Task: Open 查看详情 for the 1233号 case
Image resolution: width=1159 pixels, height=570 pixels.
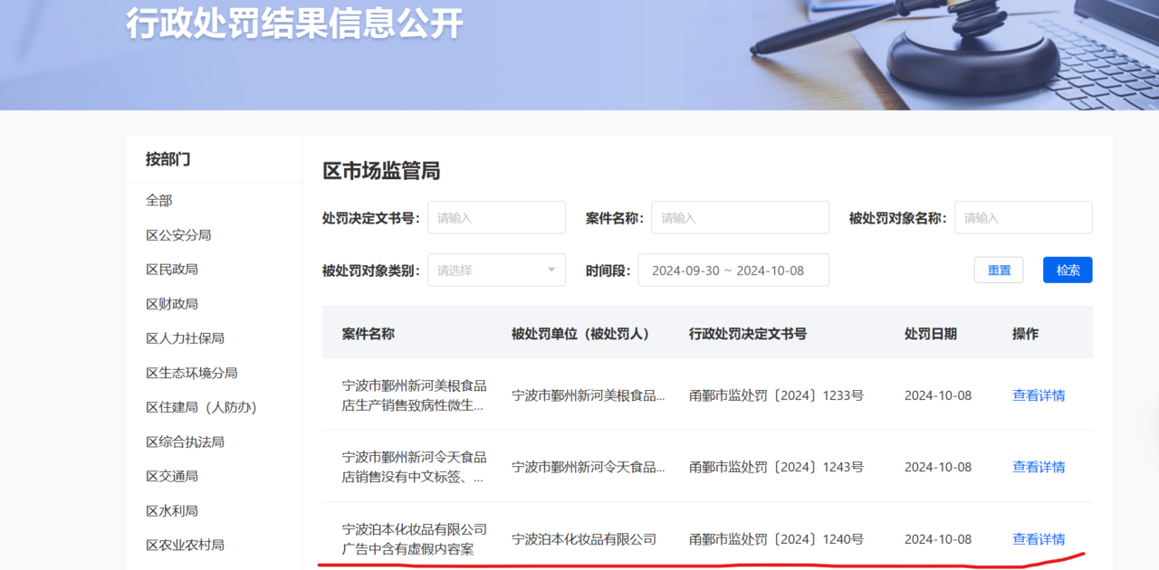Action: [1039, 395]
